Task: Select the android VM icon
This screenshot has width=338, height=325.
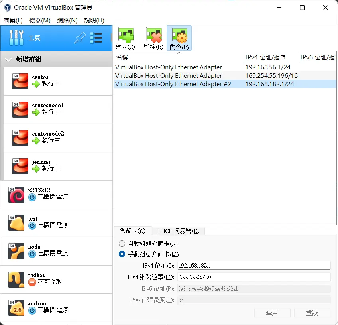Action: coord(16,307)
